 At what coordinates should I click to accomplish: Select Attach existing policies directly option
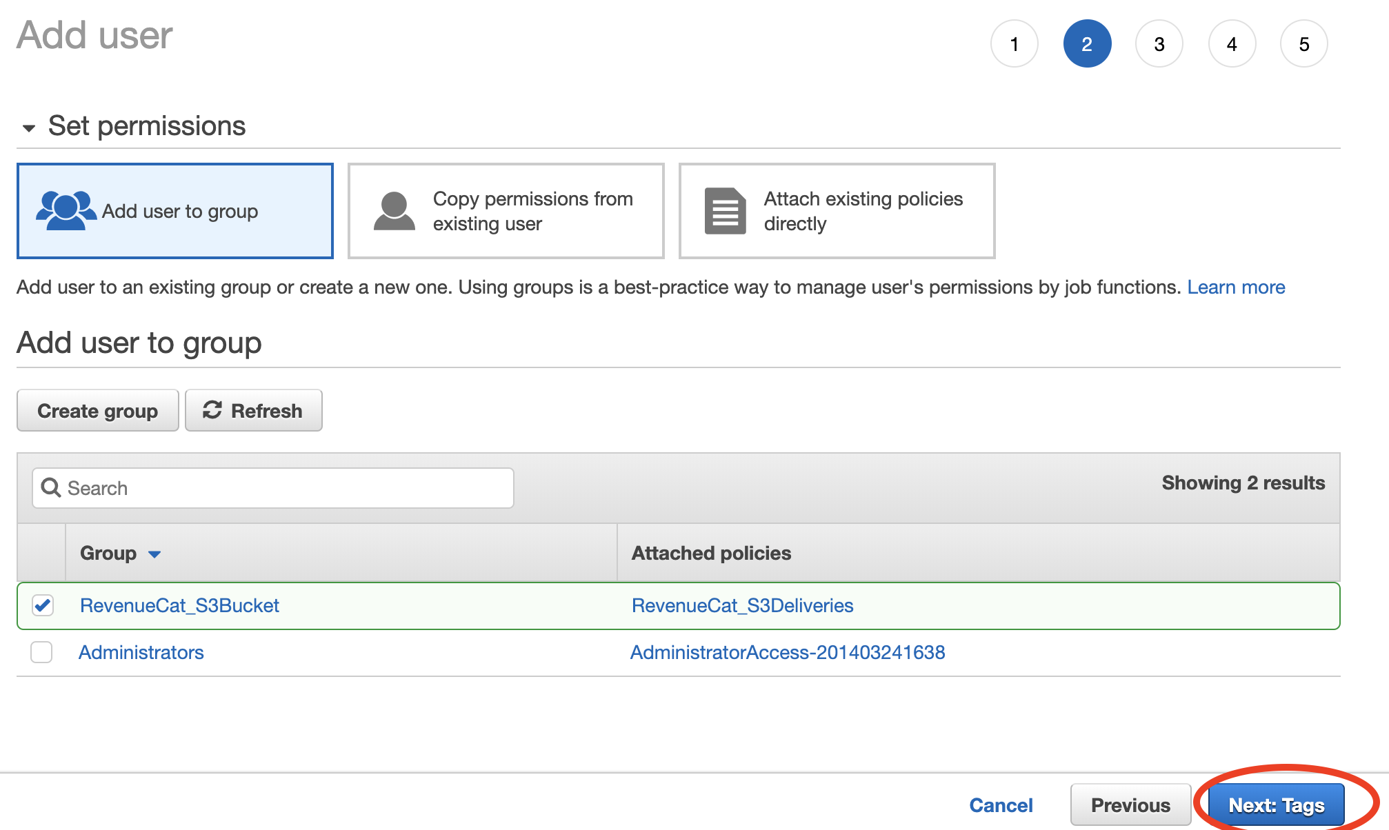[837, 211]
